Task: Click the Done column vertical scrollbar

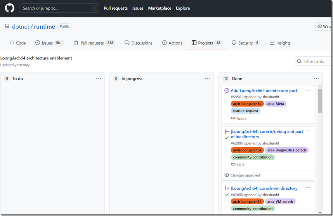Action: (320, 101)
